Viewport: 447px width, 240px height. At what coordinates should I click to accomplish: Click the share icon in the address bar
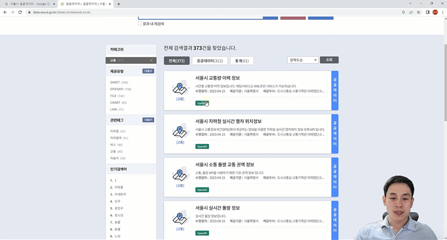(411, 12)
